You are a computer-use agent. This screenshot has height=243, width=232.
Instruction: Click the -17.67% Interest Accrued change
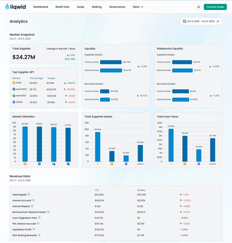[185, 200]
